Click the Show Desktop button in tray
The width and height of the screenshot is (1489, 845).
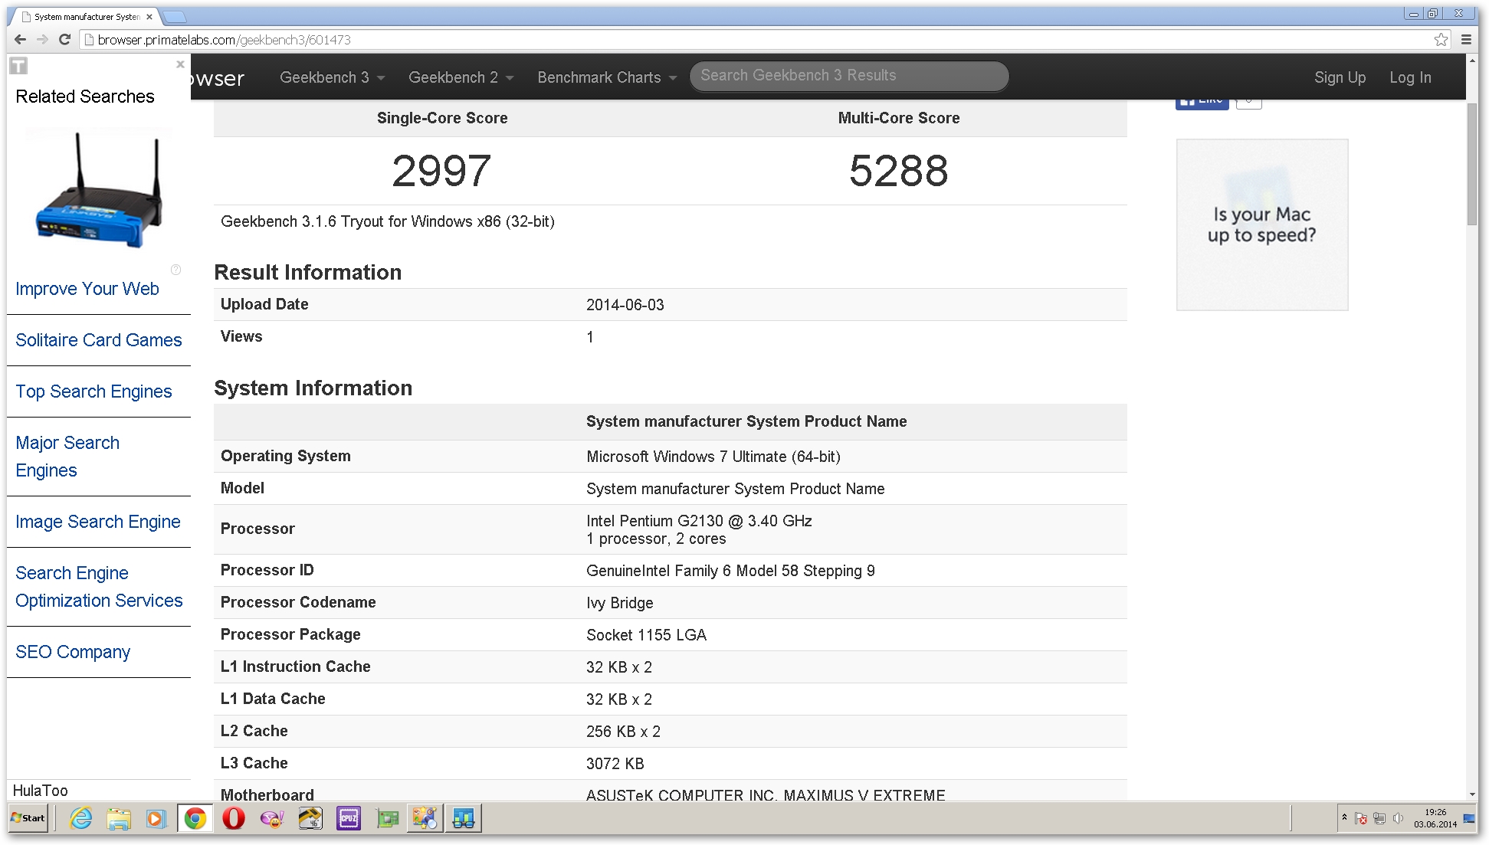(1470, 819)
